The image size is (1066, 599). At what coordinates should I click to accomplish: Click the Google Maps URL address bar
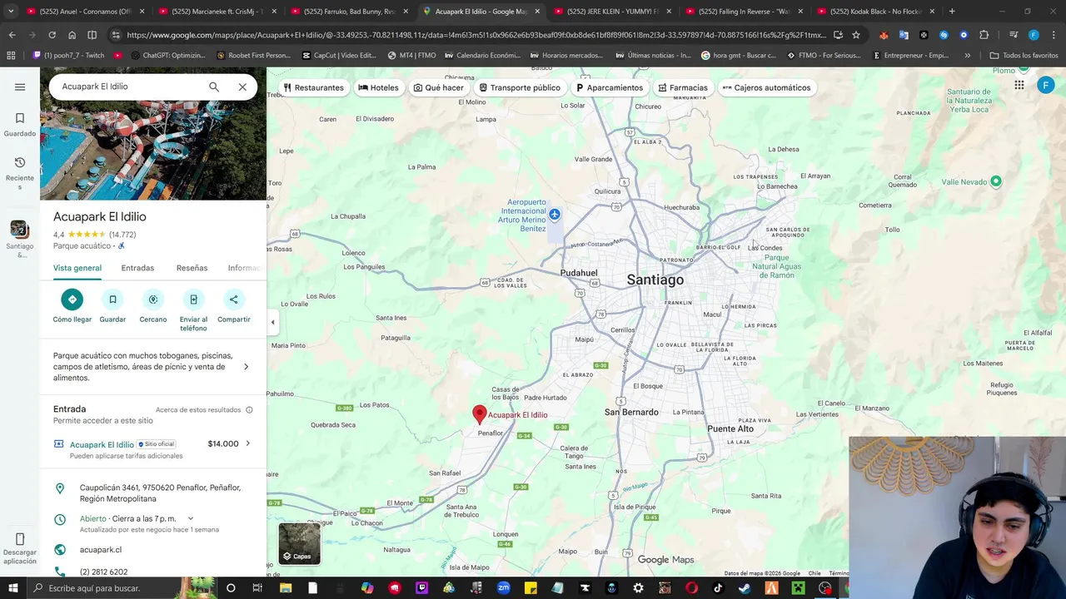[476, 35]
